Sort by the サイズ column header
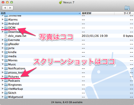This screenshot has height=105, width=134. [x=124, y=13]
